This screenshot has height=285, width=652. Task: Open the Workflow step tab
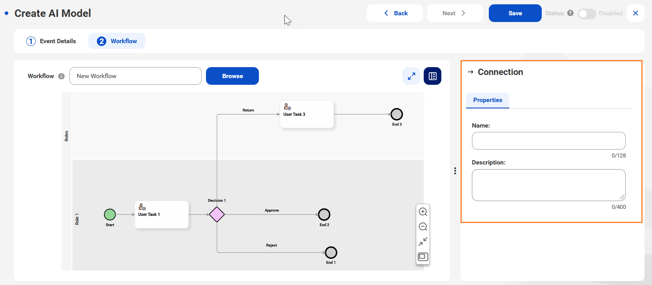click(117, 41)
